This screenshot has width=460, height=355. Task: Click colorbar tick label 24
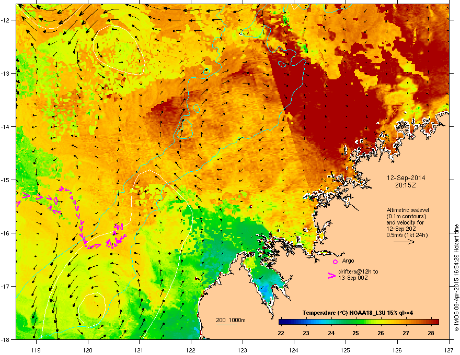tap(331, 333)
